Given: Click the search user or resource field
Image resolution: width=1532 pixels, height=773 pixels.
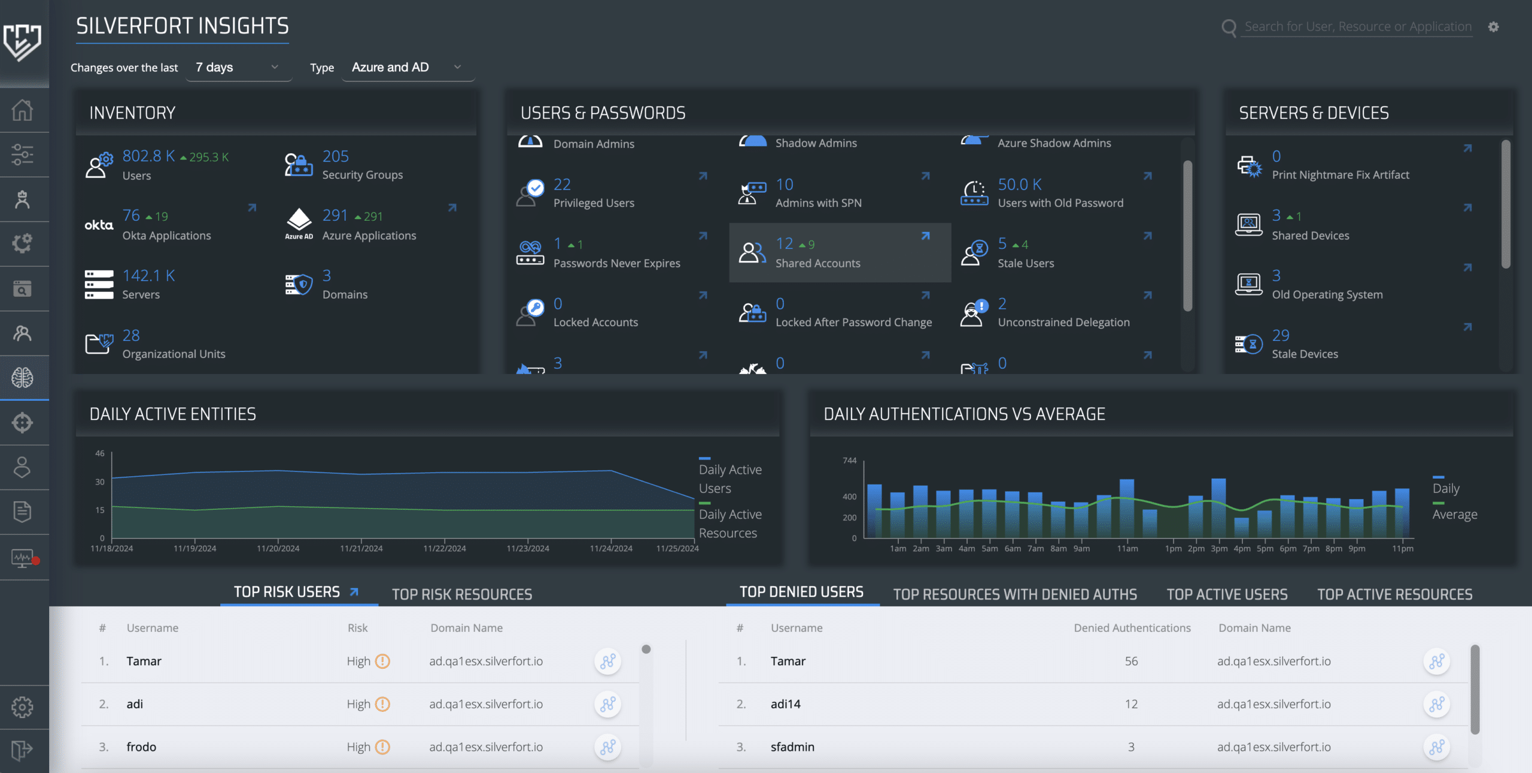Looking at the screenshot, I should tap(1357, 27).
